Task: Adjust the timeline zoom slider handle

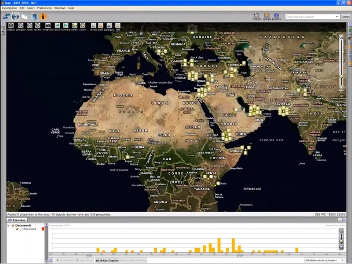Action: coord(341,242)
